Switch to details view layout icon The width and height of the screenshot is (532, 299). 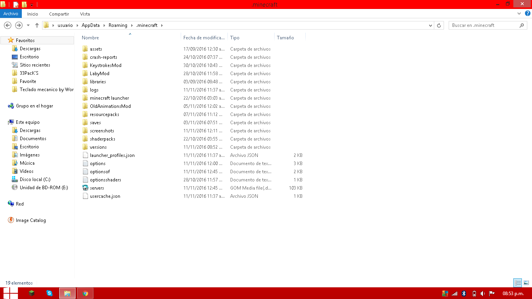tap(518, 283)
